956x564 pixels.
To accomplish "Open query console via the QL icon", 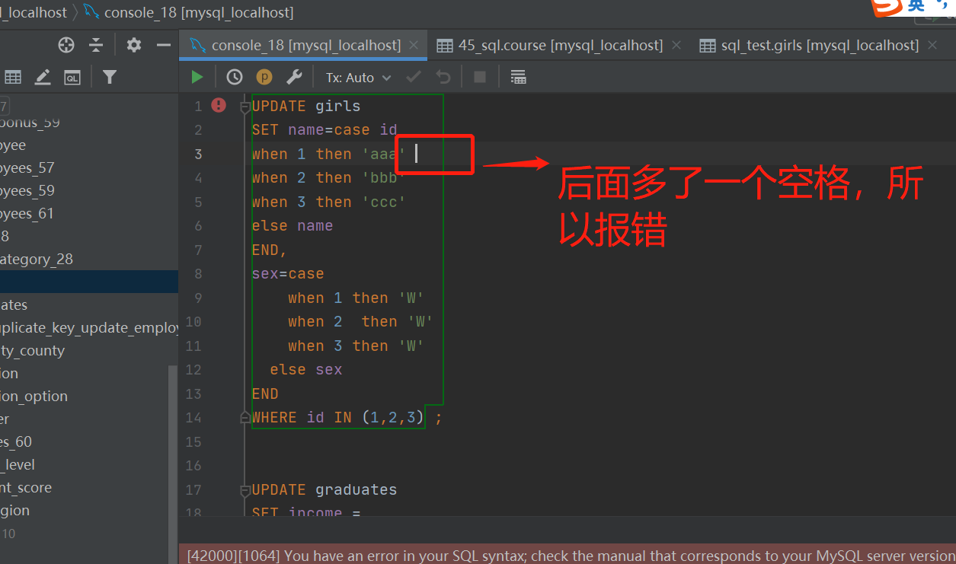I will 72,77.
